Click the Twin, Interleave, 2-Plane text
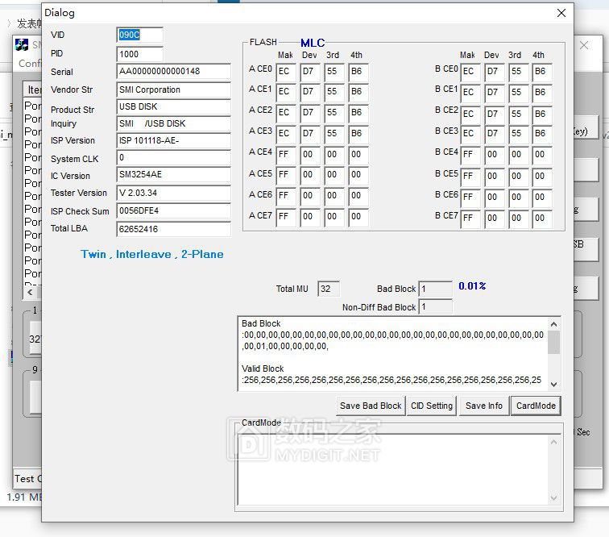 [x=152, y=254]
